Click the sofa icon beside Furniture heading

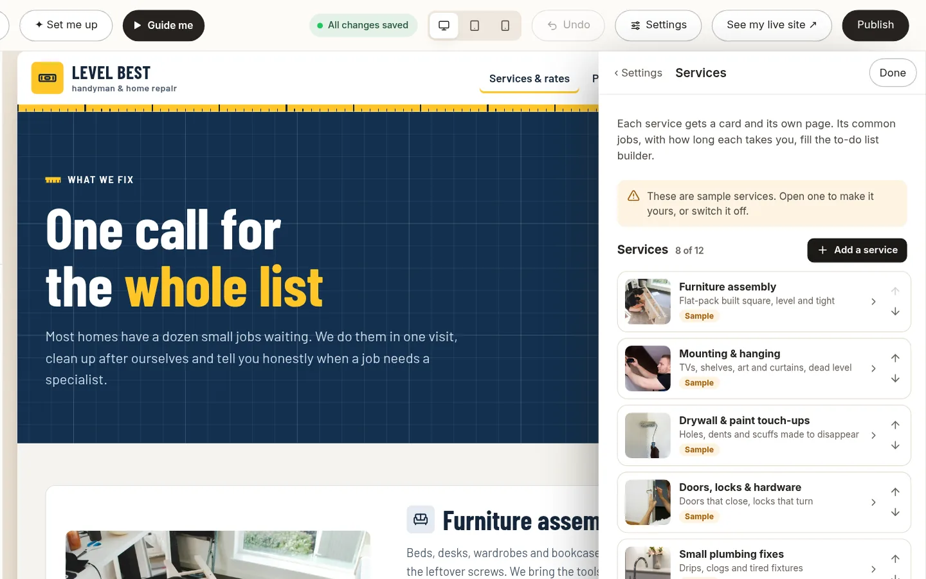click(421, 520)
